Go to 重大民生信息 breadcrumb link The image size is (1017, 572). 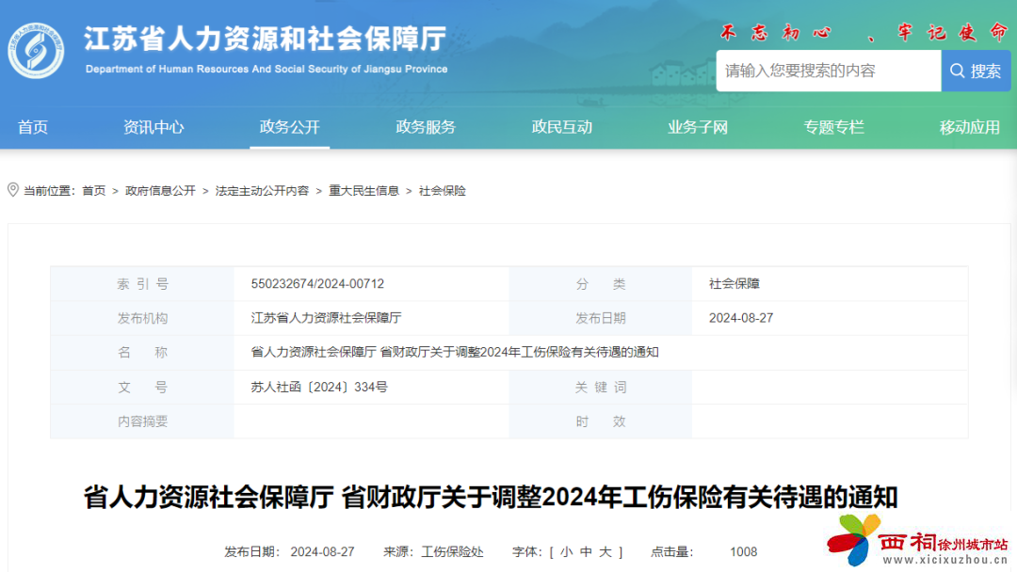tap(363, 191)
